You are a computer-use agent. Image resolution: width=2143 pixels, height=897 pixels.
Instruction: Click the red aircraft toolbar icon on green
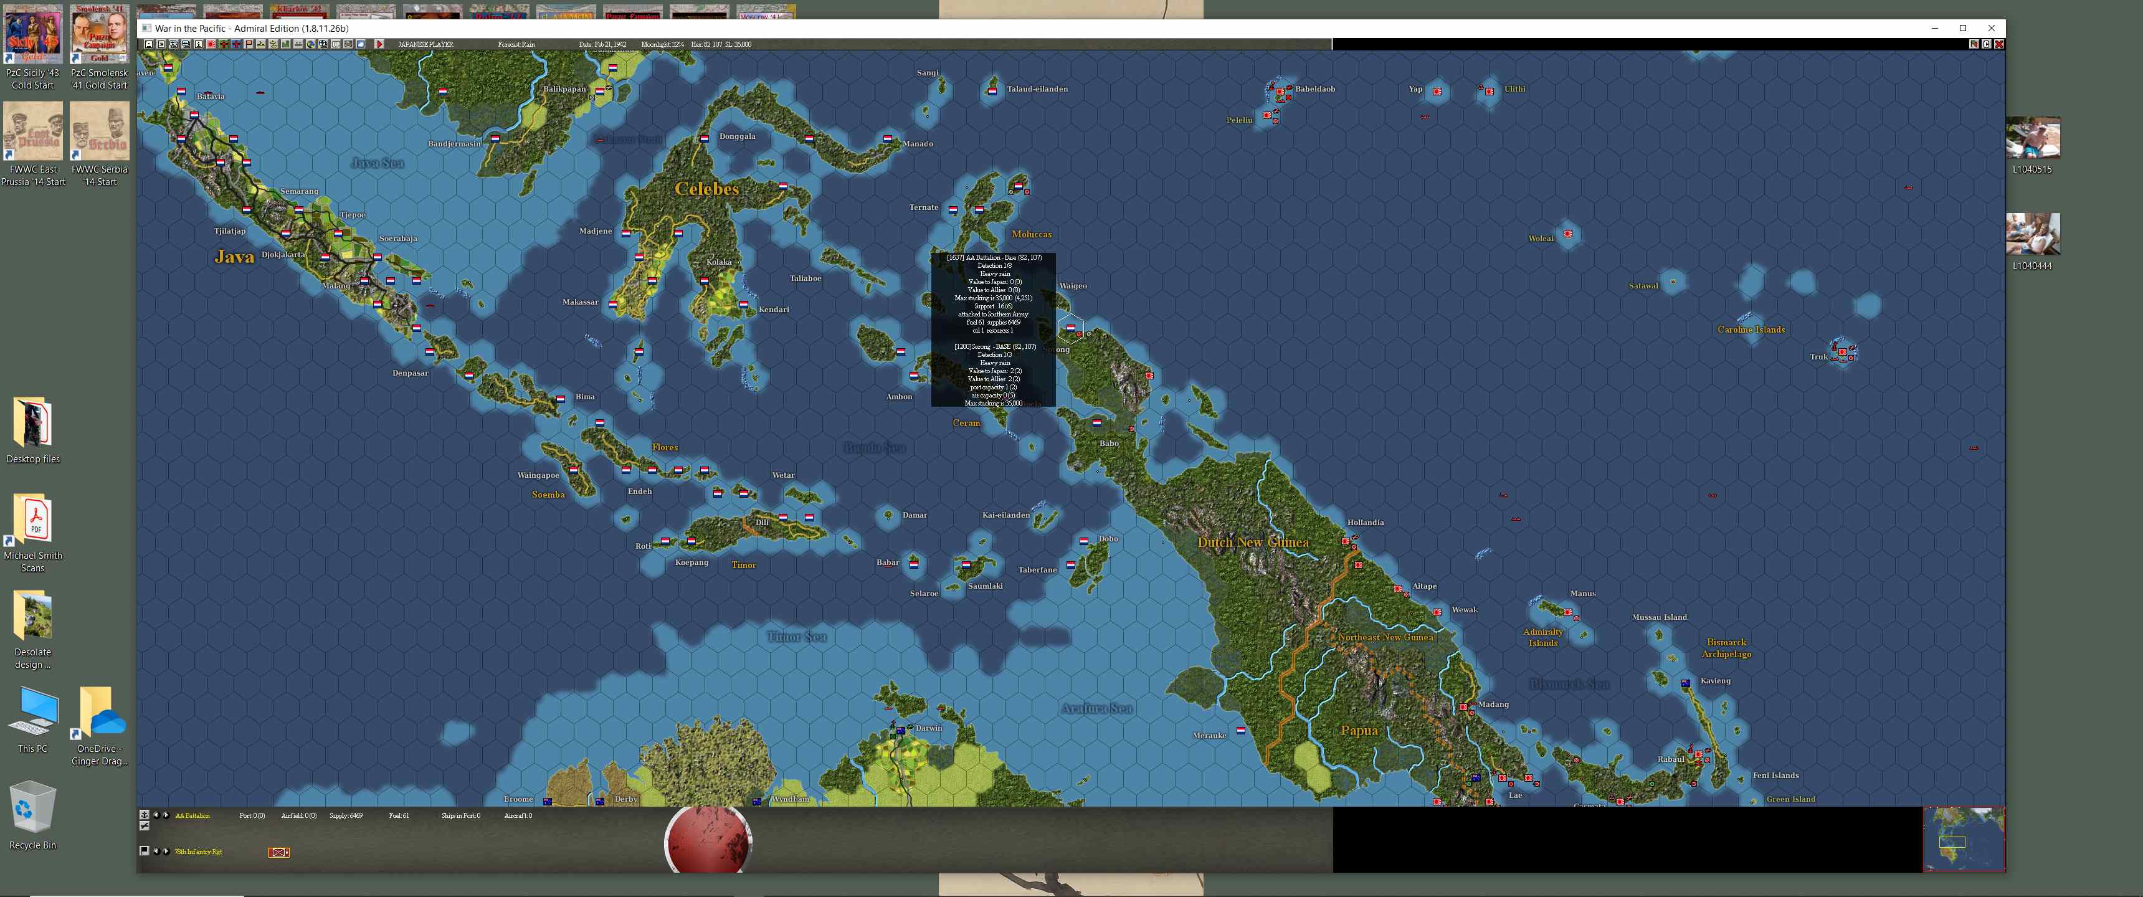click(224, 44)
